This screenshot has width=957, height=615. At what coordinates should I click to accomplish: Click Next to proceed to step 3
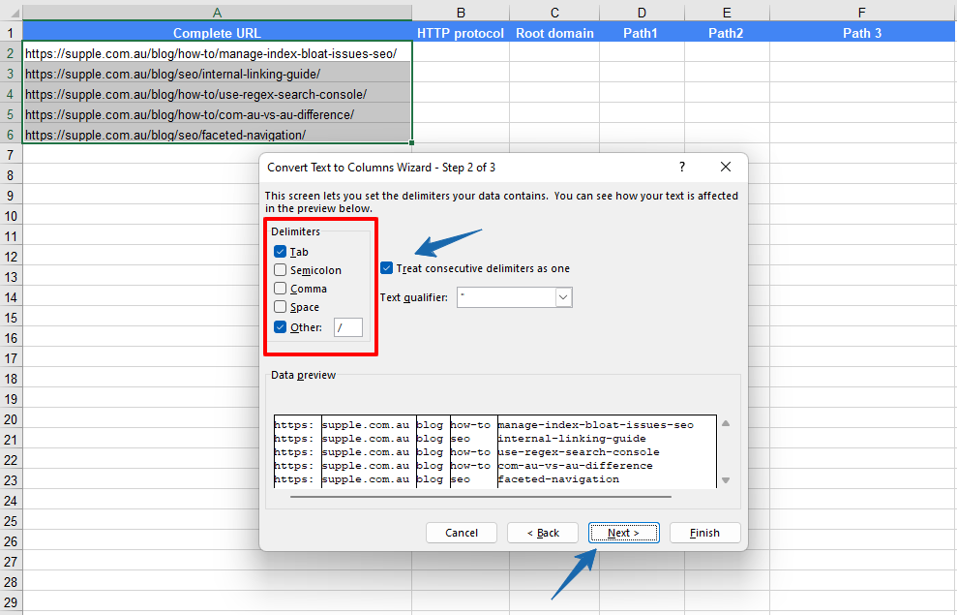coord(623,532)
